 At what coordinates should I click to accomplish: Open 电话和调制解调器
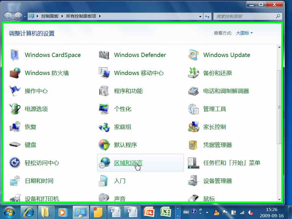218,91
